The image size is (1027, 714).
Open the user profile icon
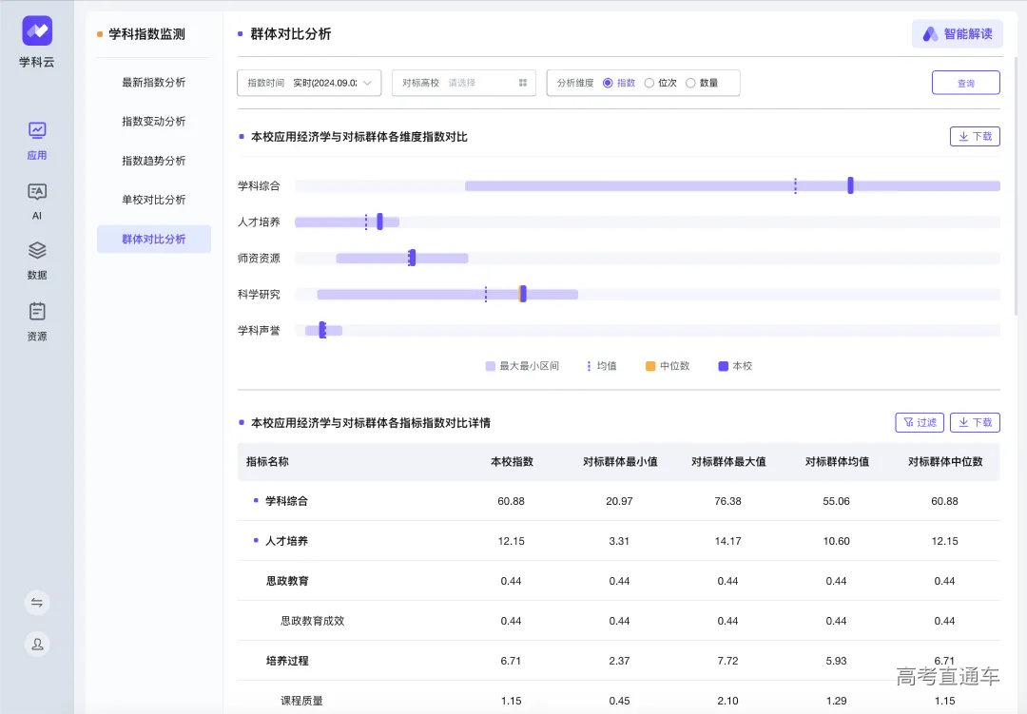point(37,644)
